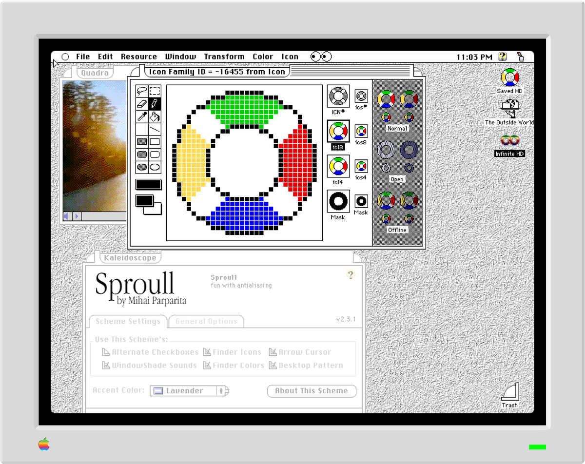Open the Resource menu
Viewport: 585px width, 464px height.
coord(139,57)
